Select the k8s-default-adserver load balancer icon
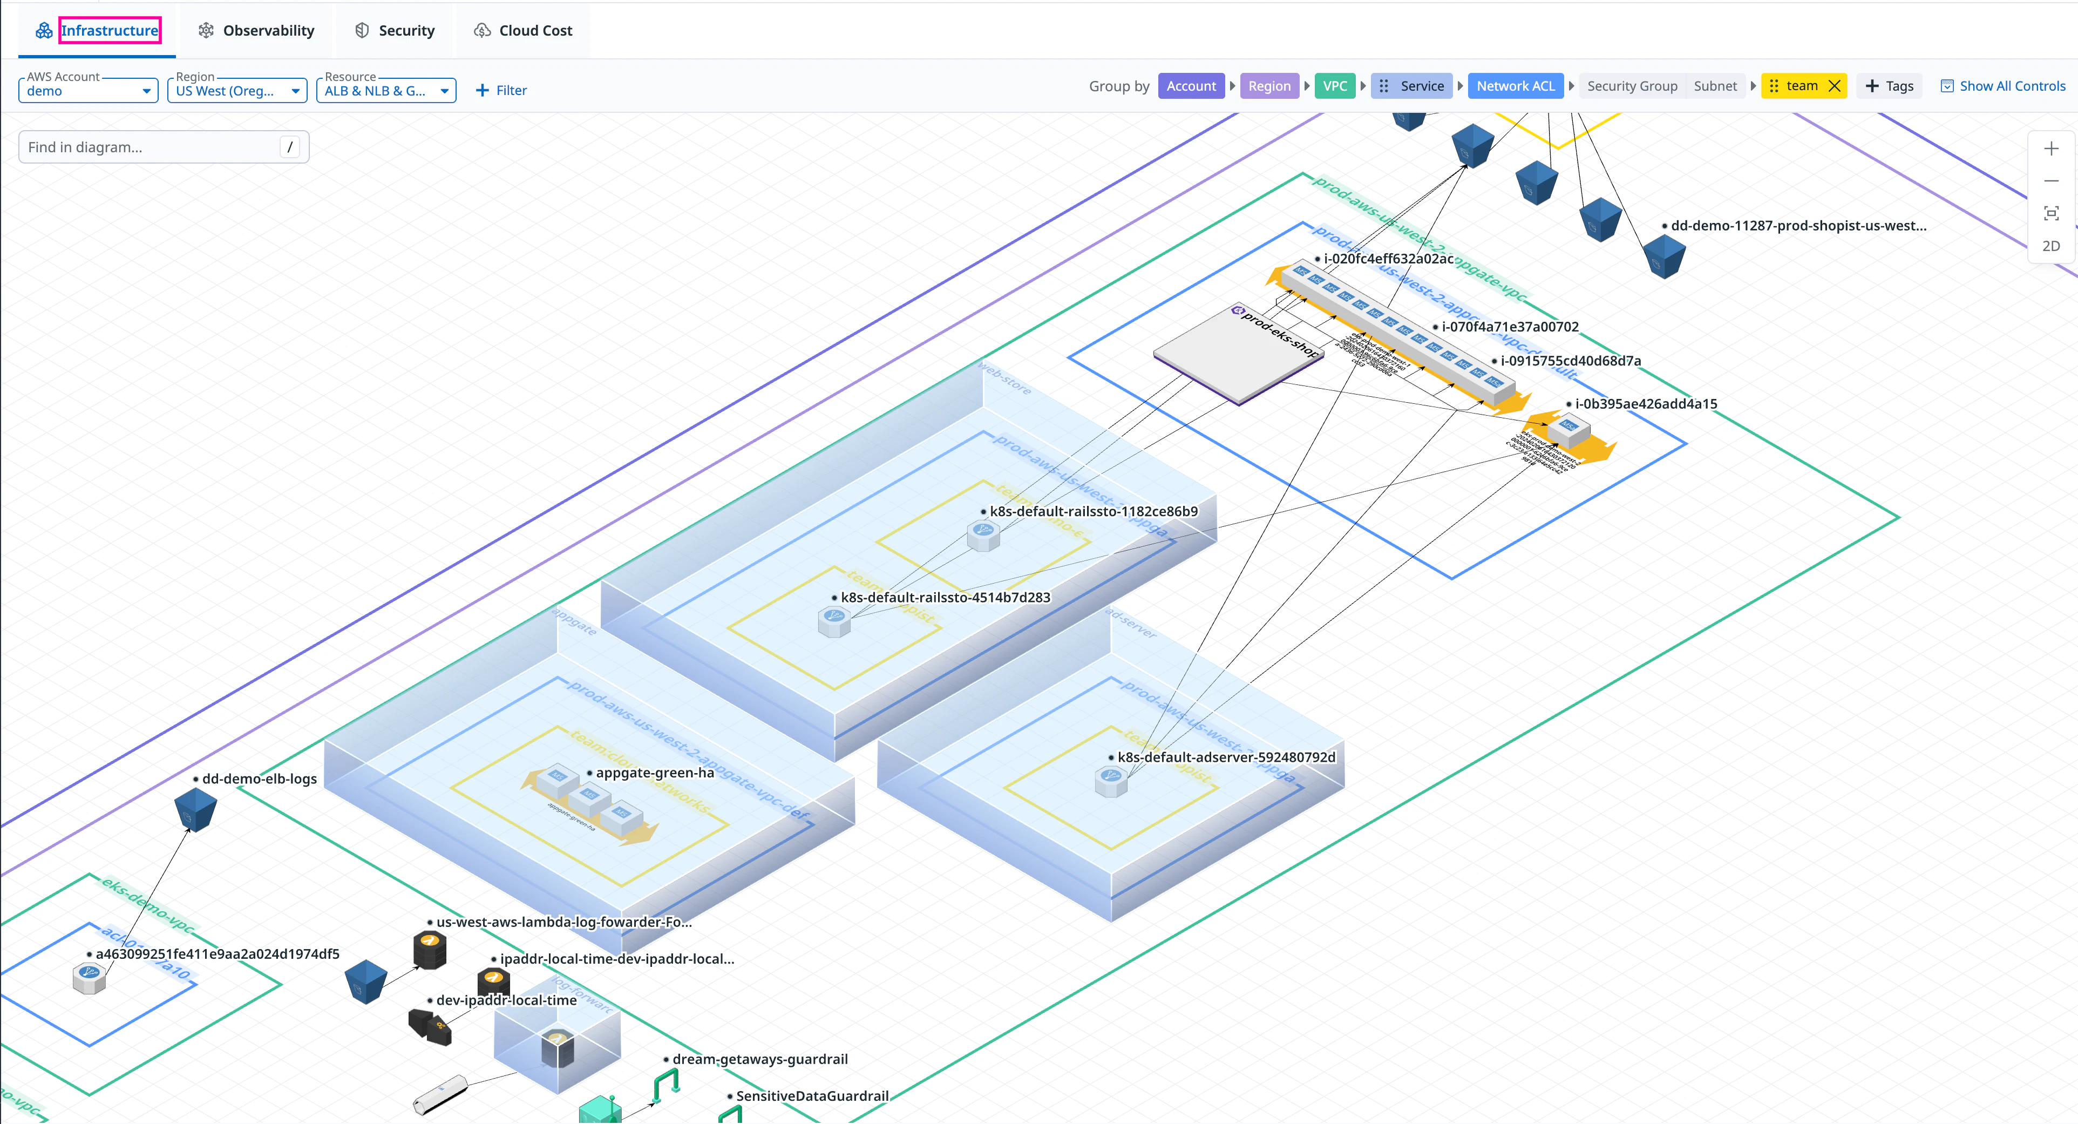2078x1124 pixels. [x=1111, y=781]
